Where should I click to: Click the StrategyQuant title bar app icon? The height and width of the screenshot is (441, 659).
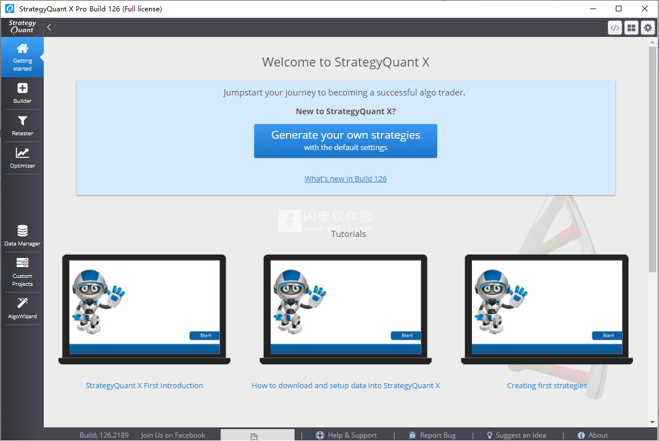click(9, 9)
